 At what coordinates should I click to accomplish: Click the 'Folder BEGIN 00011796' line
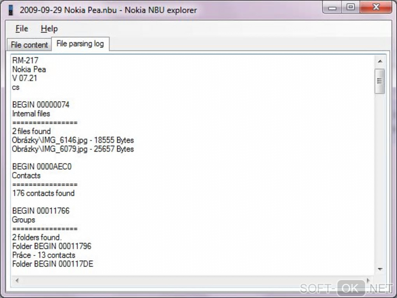pyautogui.click(x=52, y=246)
